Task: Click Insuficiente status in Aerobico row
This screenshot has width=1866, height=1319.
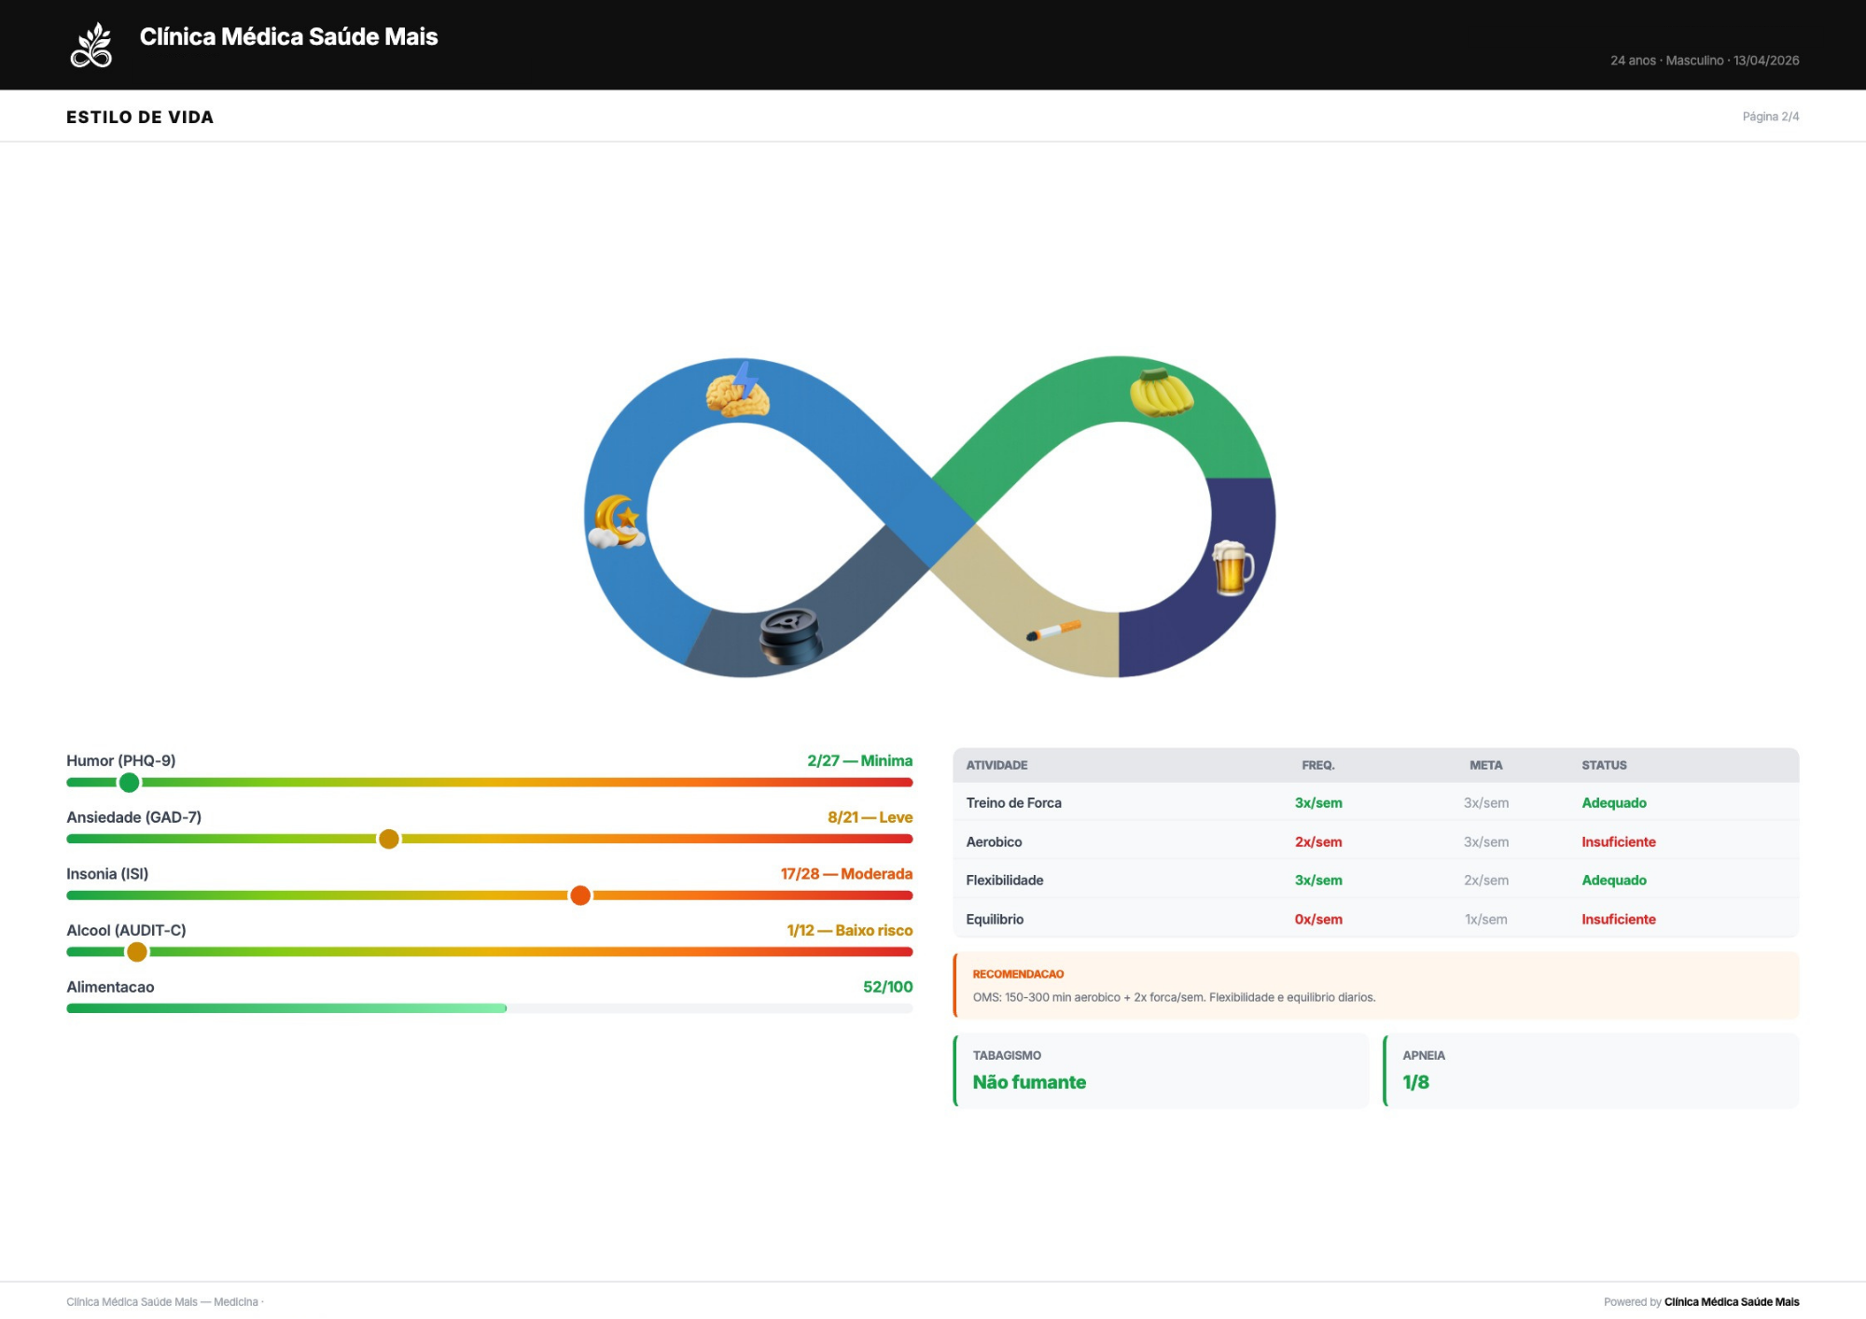Action: pyautogui.click(x=1618, y=841)
